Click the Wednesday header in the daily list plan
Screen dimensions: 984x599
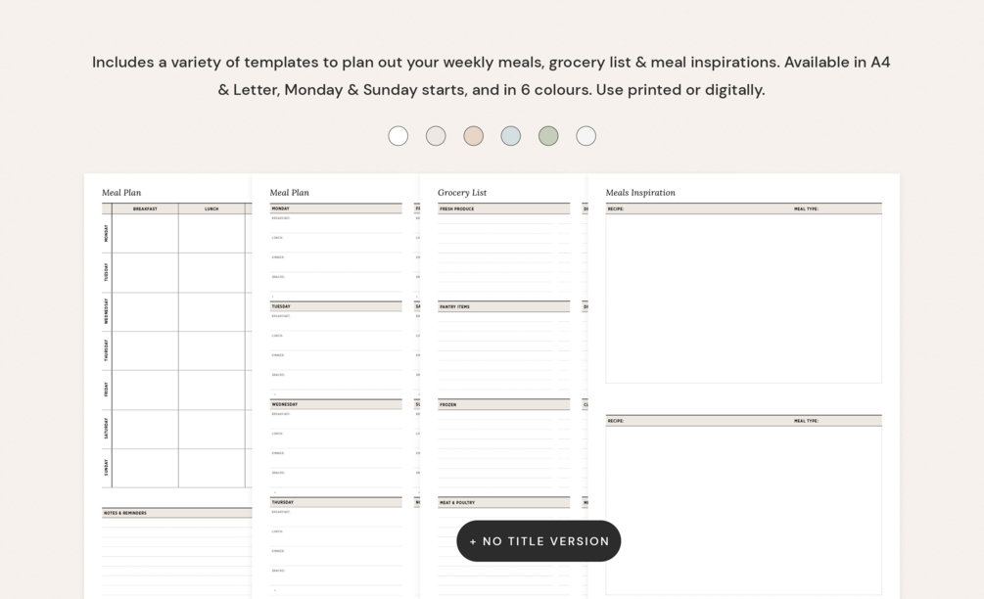coord(285,404)
